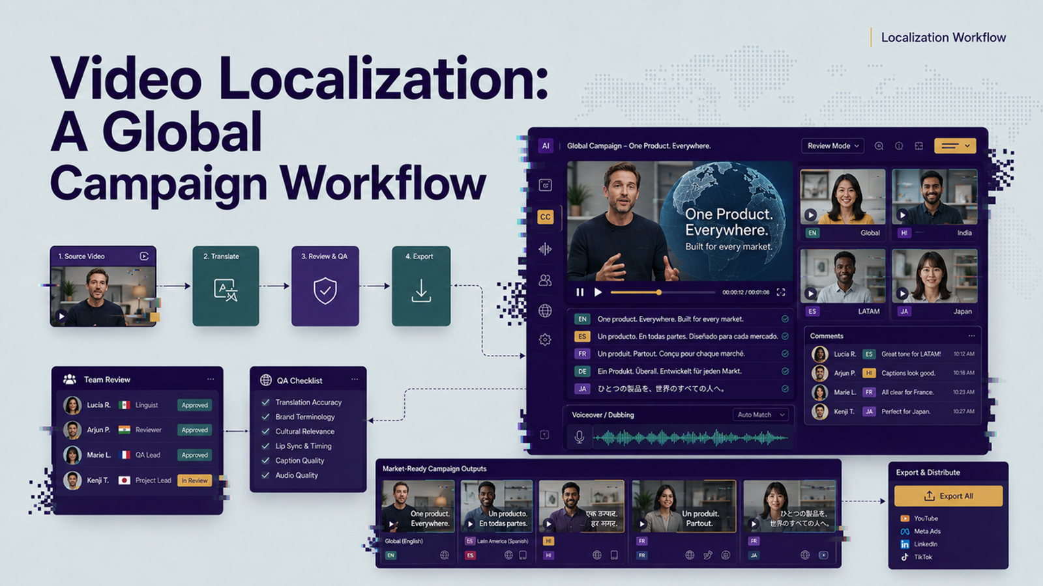Click Kenji T. In Review status badge
This screenshot has height=586, width=1043.
point(194,481)
